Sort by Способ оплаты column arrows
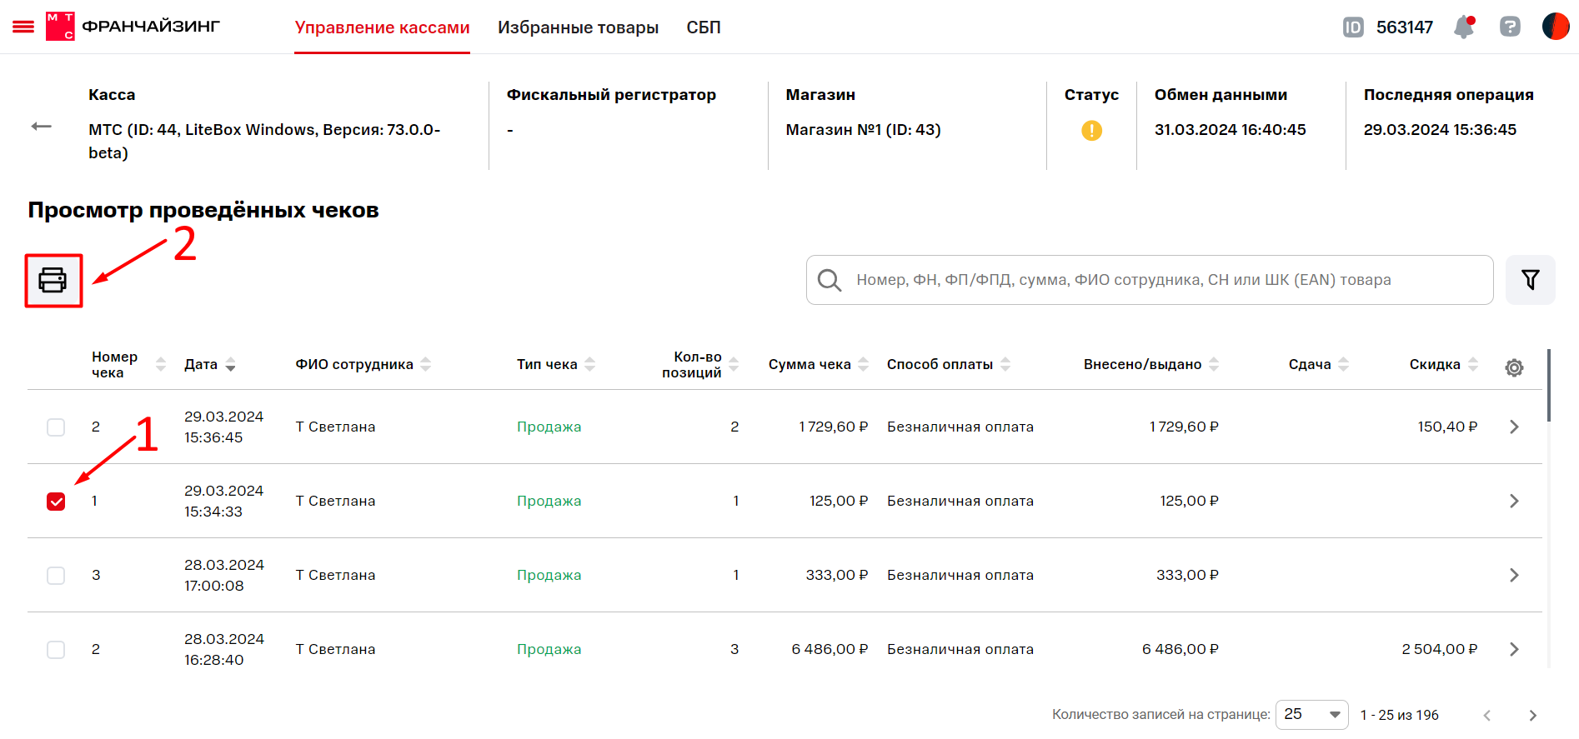The width and height of the screenshot is (1579, 739). click(x=1005, y=365)
